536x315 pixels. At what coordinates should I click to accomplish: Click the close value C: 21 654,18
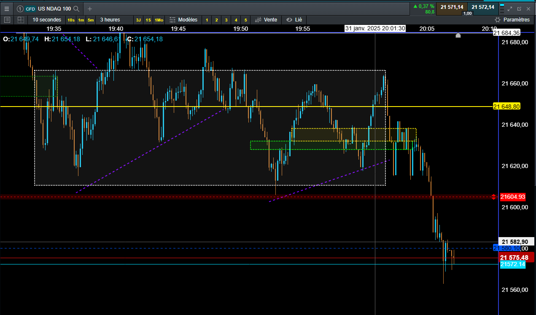tap(145, 39)
